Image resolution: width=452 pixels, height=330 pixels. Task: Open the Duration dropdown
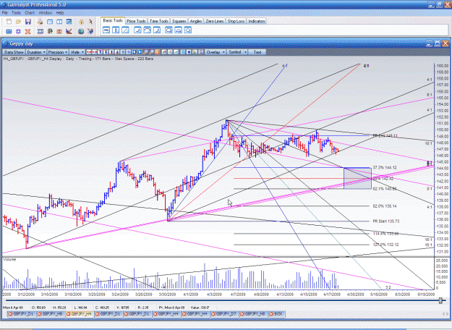[x=36, y=52]
